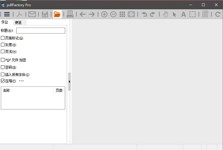
Task: Enable the 变浅 checkbox
Action: [x=3, y=51]
